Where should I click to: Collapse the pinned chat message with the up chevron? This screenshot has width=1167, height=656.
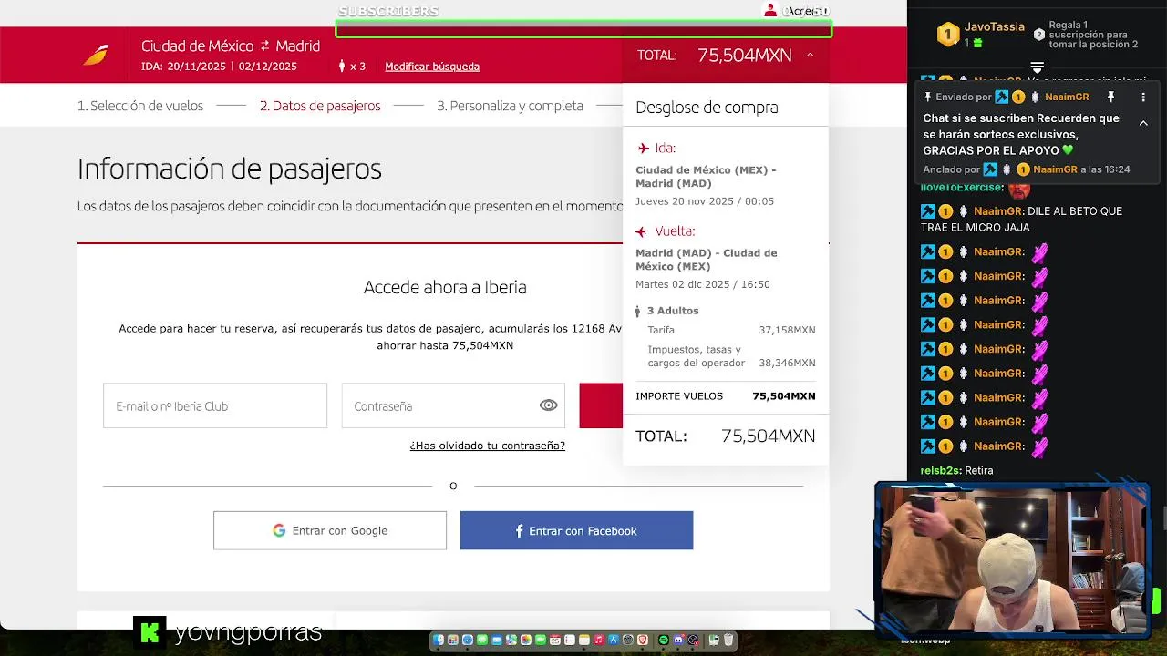tap(1143, 122)
